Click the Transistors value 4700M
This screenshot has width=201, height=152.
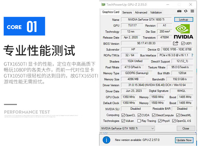(165, 37)
